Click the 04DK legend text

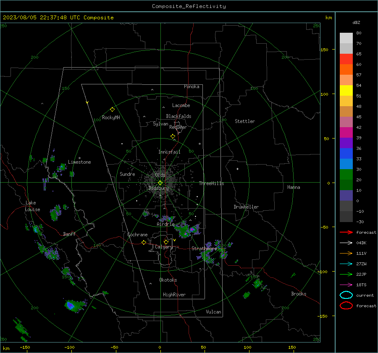click(361, 243)
